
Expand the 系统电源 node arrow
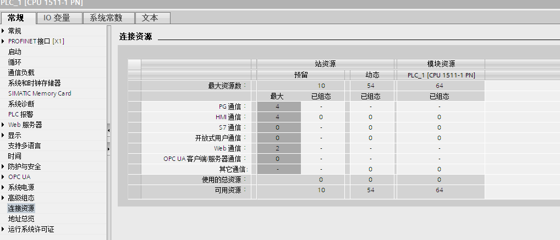(x=3, y=188)
